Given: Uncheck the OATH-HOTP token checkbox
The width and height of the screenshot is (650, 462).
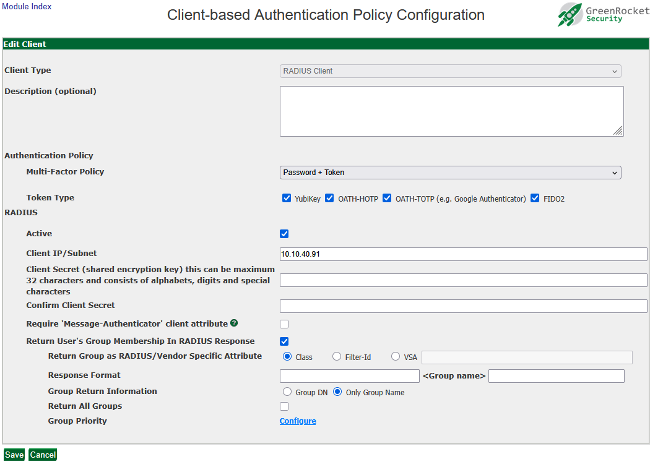Looking at the screenshot, I should [329, 199].
